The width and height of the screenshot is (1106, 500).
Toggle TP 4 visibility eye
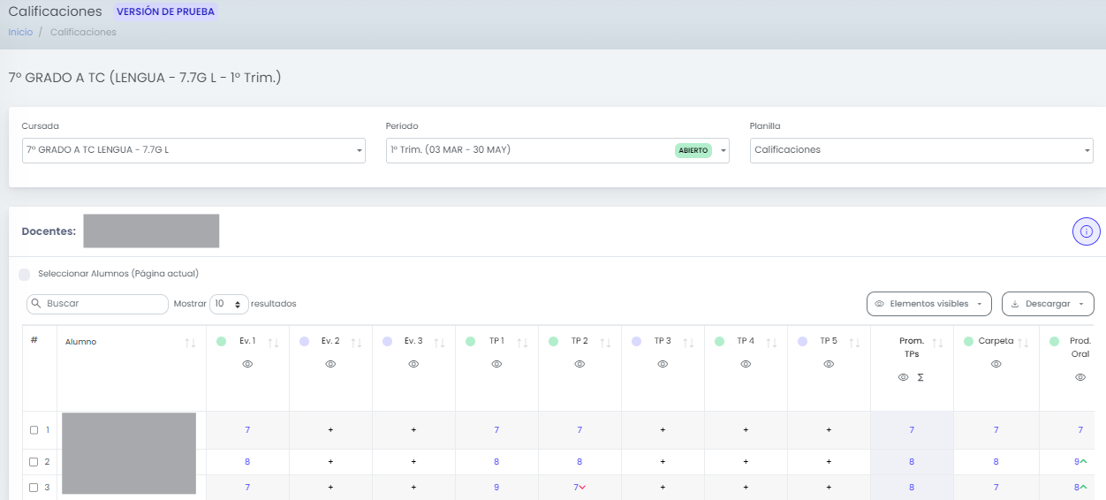(x=746, y=364)
